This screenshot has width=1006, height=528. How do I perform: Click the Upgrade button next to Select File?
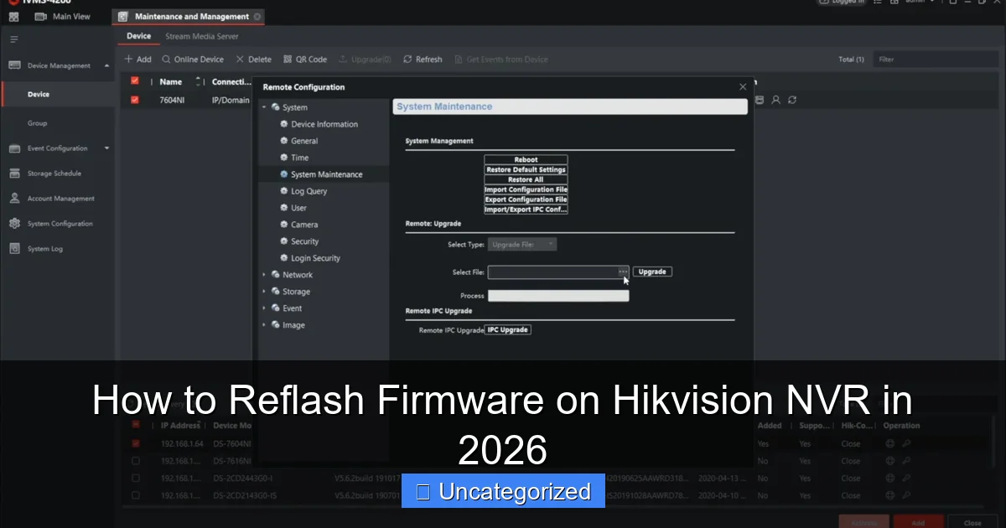click(x=652, y=271)
